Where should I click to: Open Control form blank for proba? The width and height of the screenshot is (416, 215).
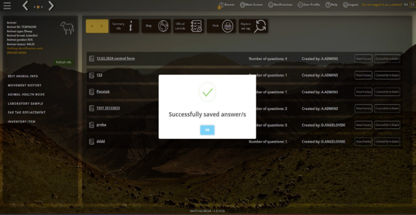click(387, 125)
